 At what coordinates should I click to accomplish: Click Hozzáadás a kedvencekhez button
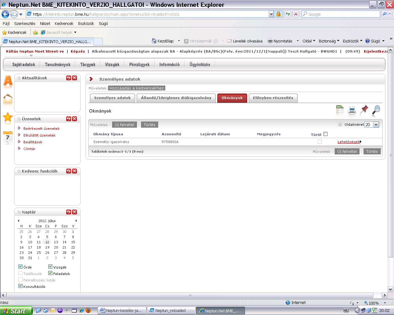point(137,88)
